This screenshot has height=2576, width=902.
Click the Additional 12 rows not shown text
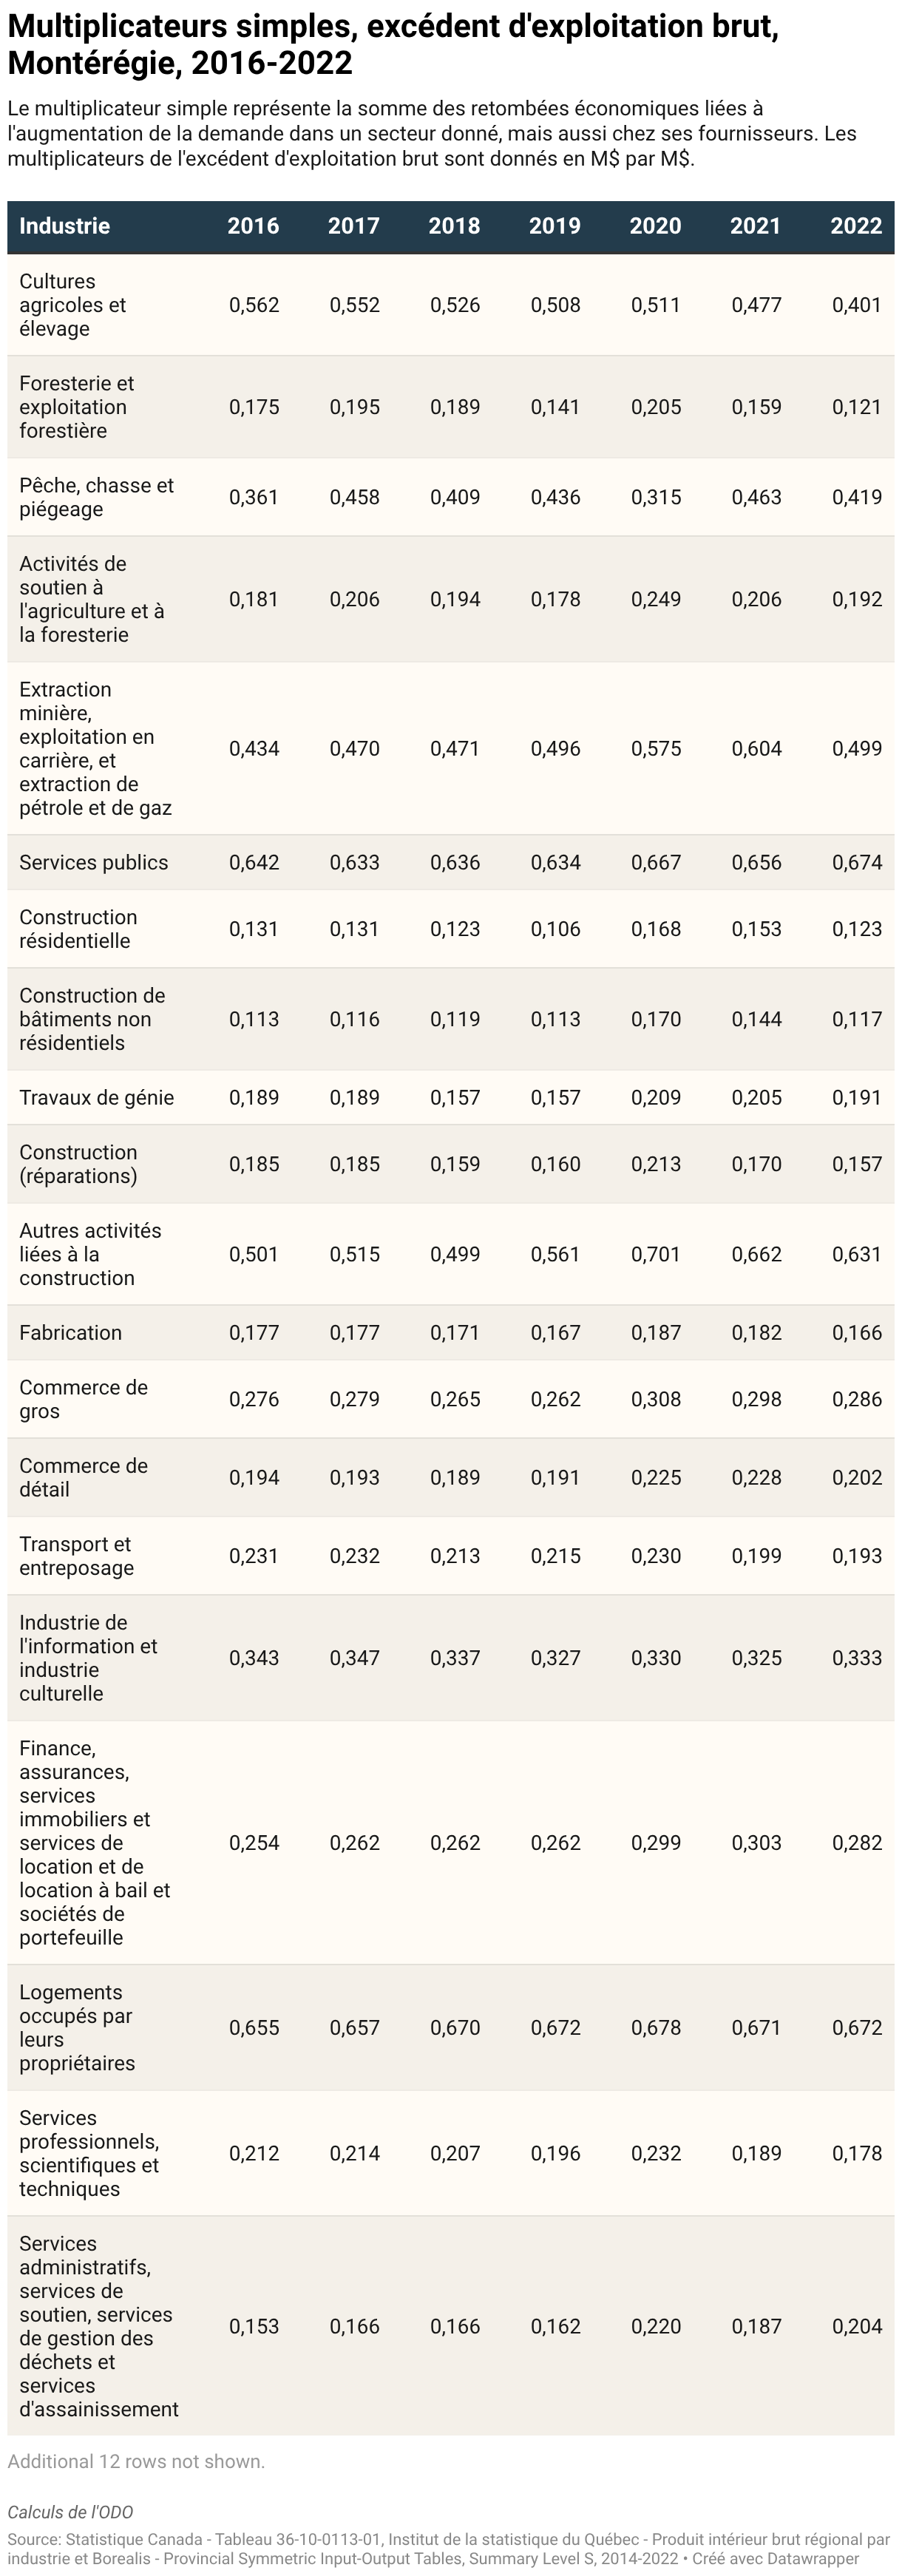(136, 2461)
